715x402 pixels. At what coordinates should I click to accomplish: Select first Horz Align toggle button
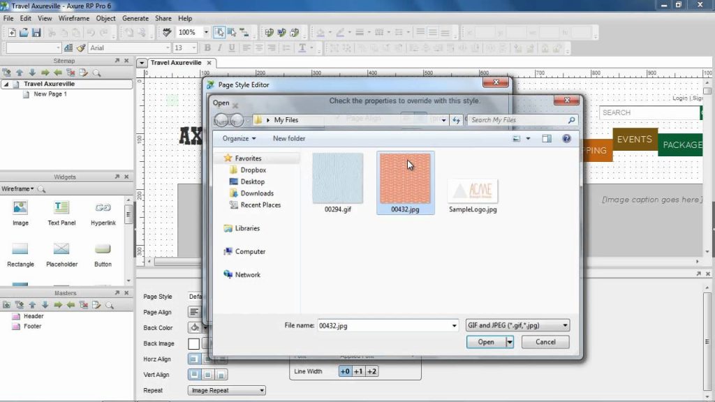point(194,359)
